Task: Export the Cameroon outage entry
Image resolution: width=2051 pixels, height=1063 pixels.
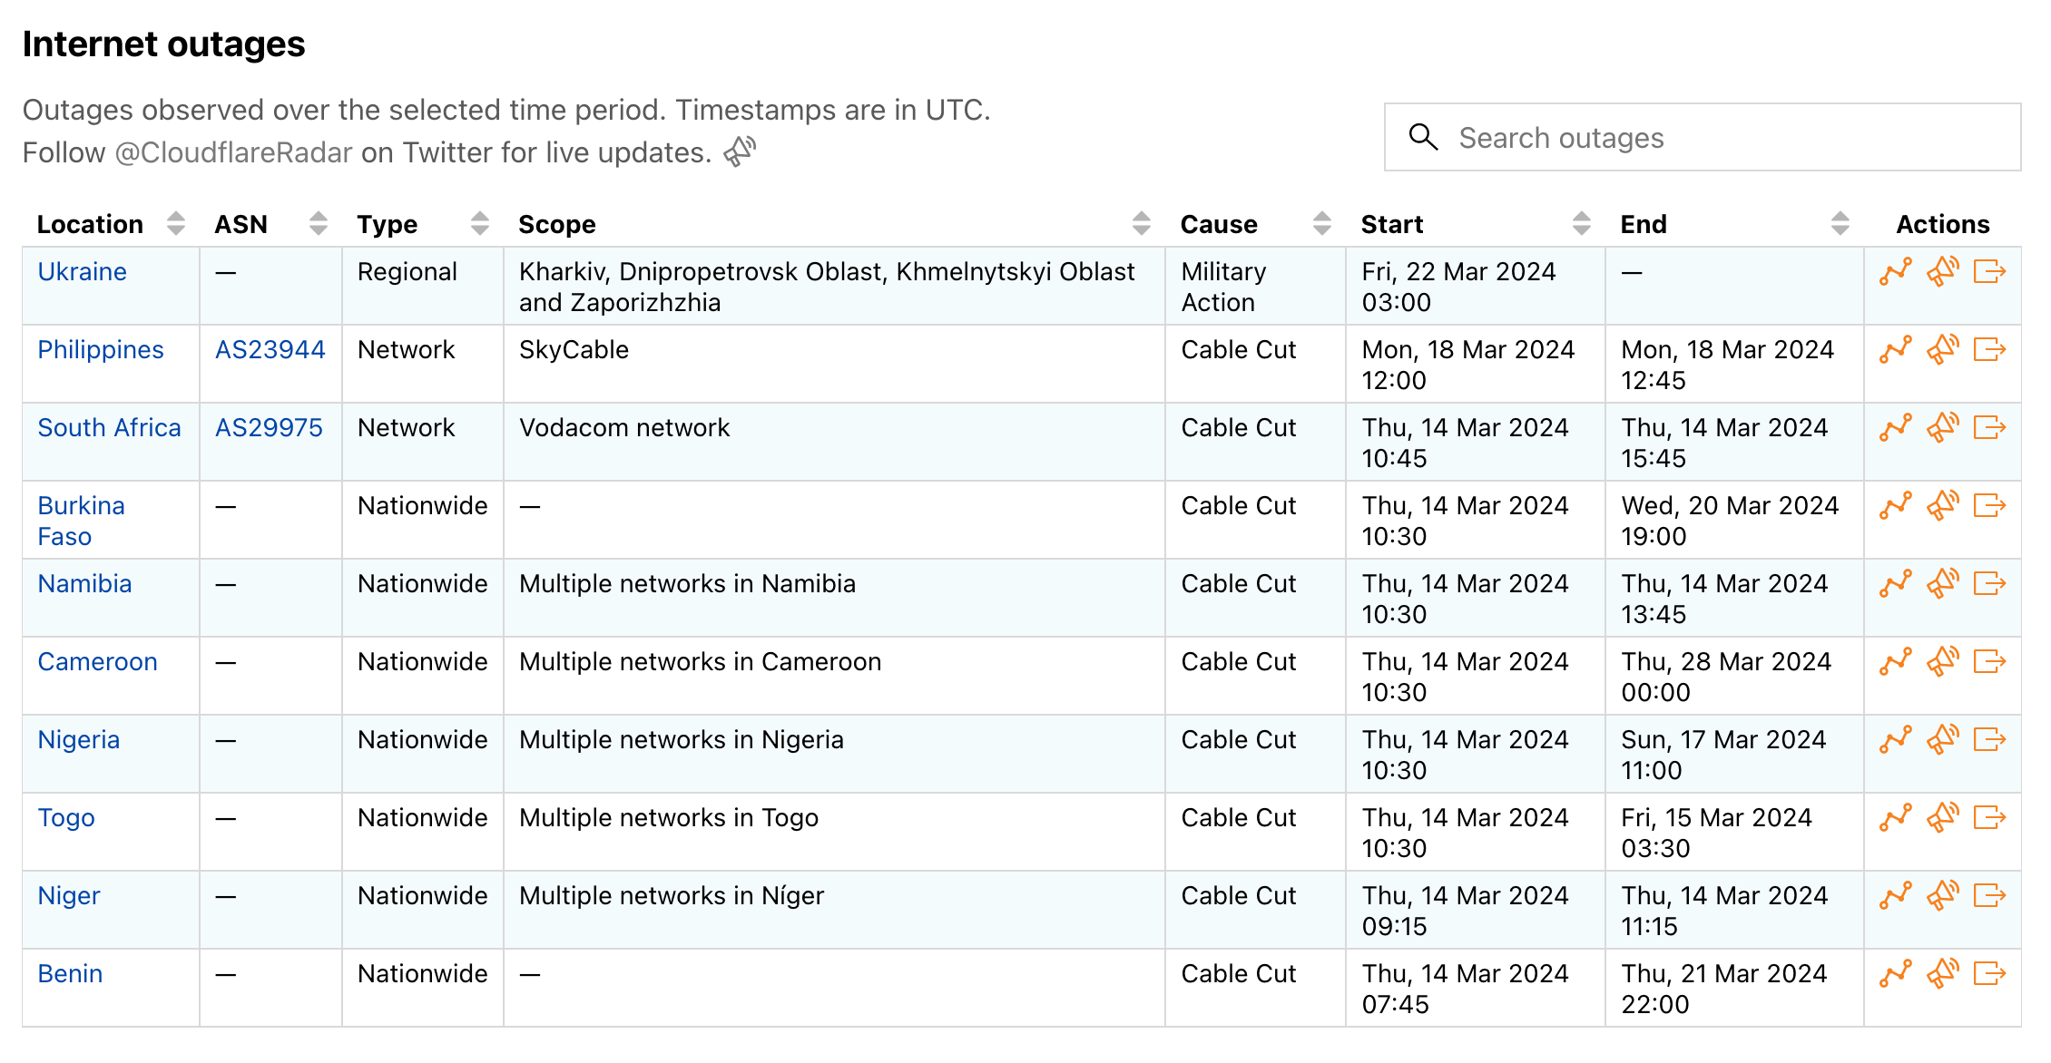Action: click(x=1989, y=661)
